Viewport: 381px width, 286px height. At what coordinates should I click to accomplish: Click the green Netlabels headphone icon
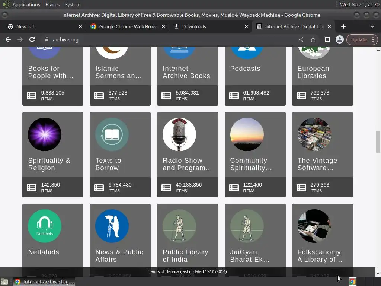(x=45, y=226)
